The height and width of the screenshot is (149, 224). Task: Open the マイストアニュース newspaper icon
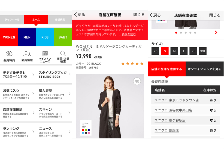tap(45, 54)
